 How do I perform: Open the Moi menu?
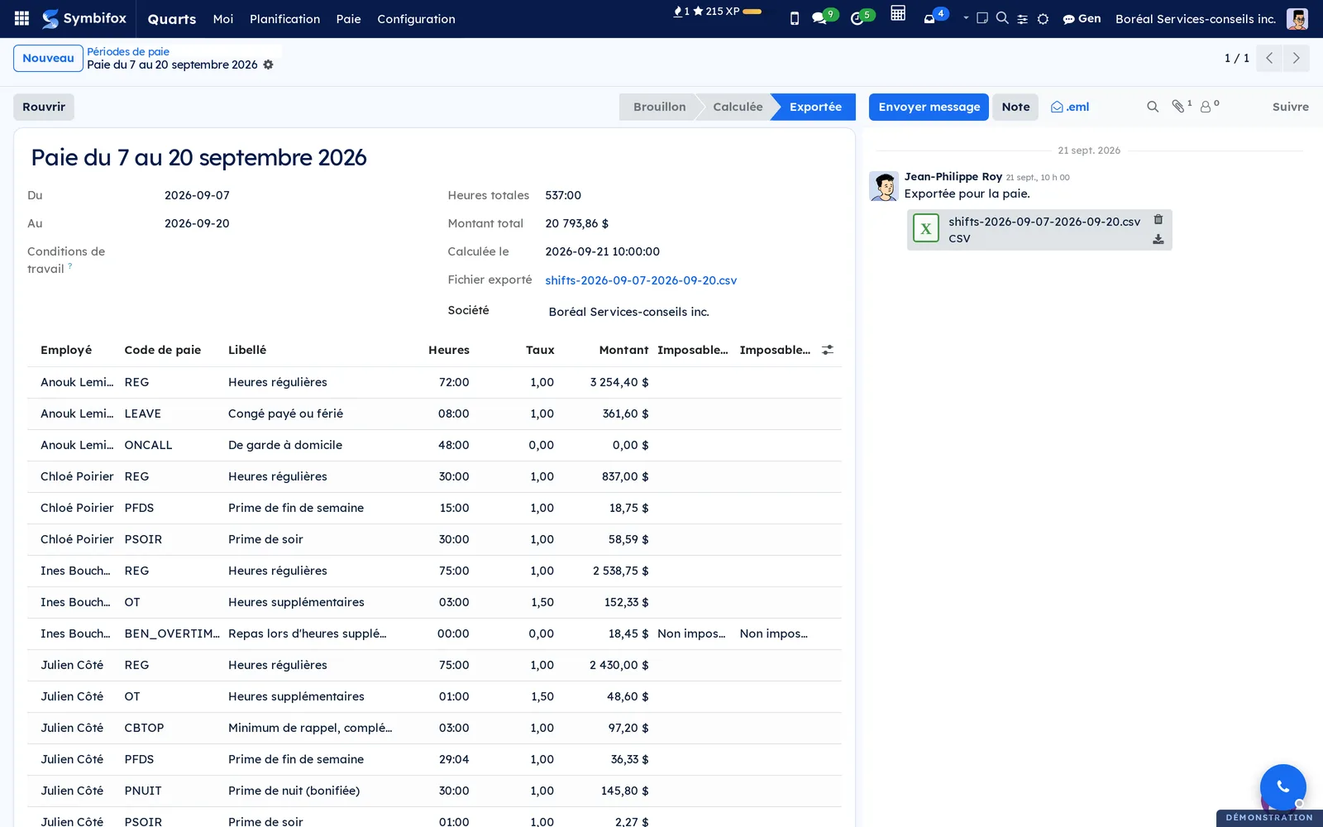click(223, 19)
